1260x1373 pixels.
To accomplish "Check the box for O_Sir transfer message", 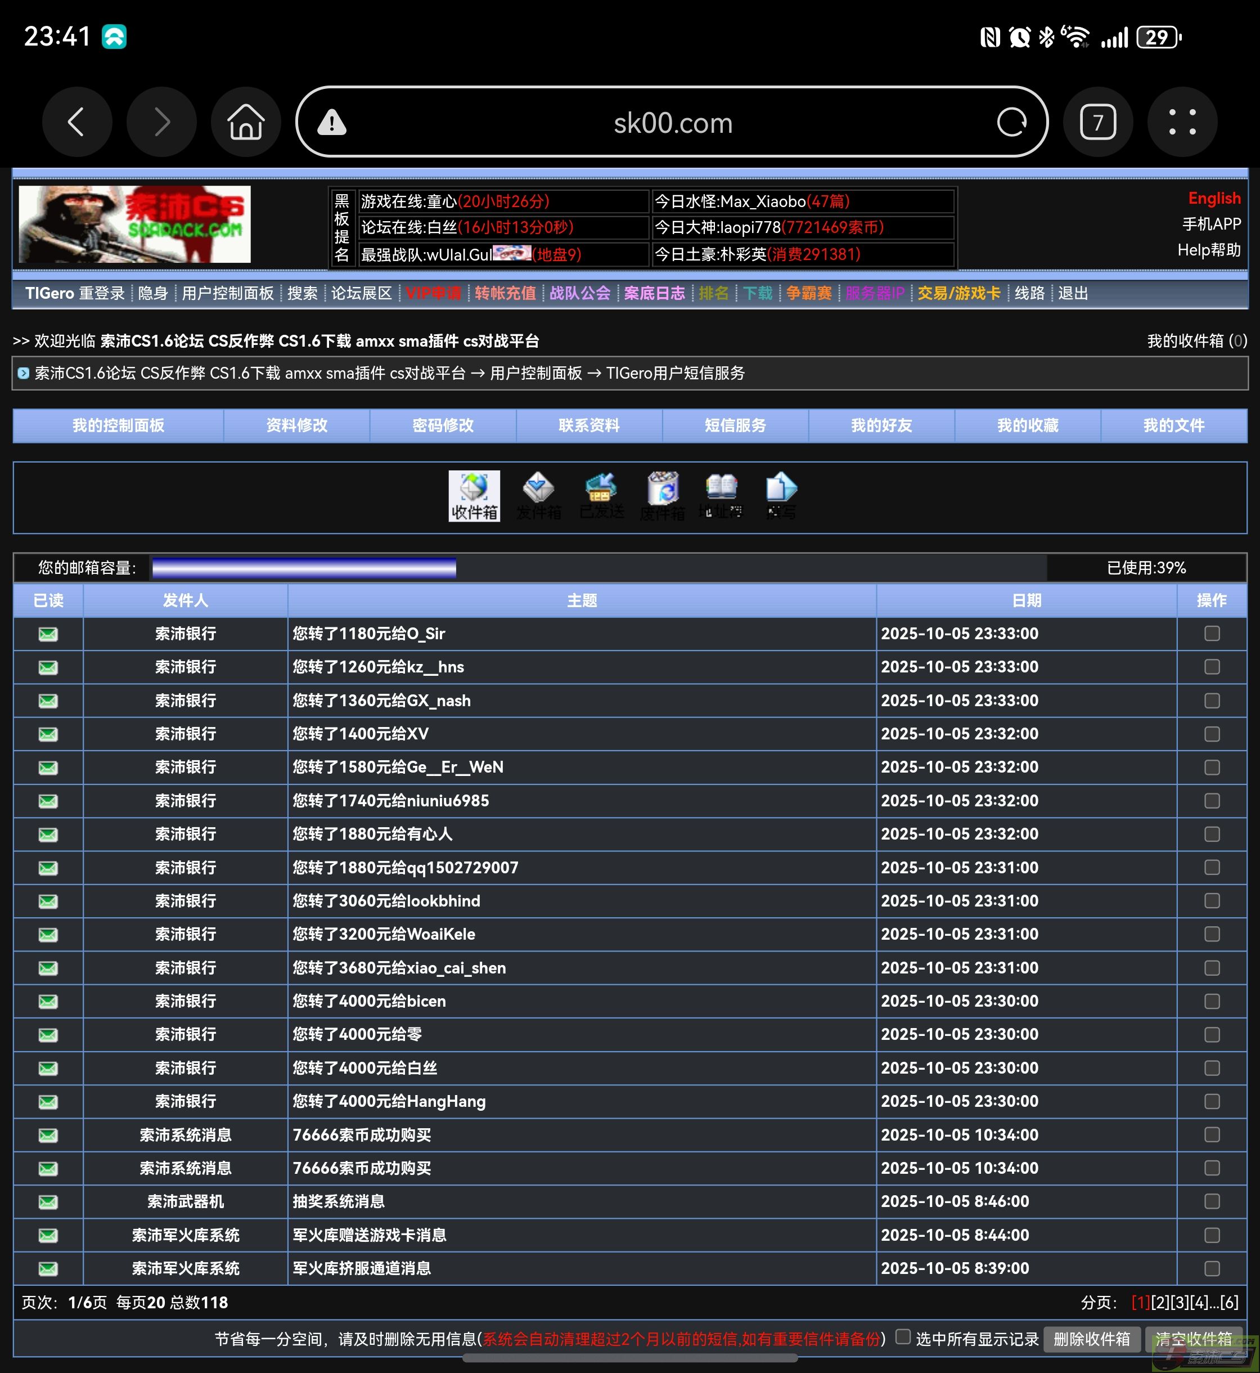I will click(1212, 634).
